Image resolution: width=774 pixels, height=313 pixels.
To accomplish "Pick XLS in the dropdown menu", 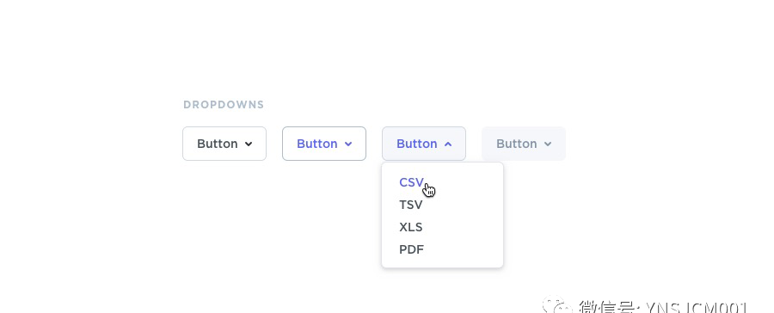I will [411, 227].
